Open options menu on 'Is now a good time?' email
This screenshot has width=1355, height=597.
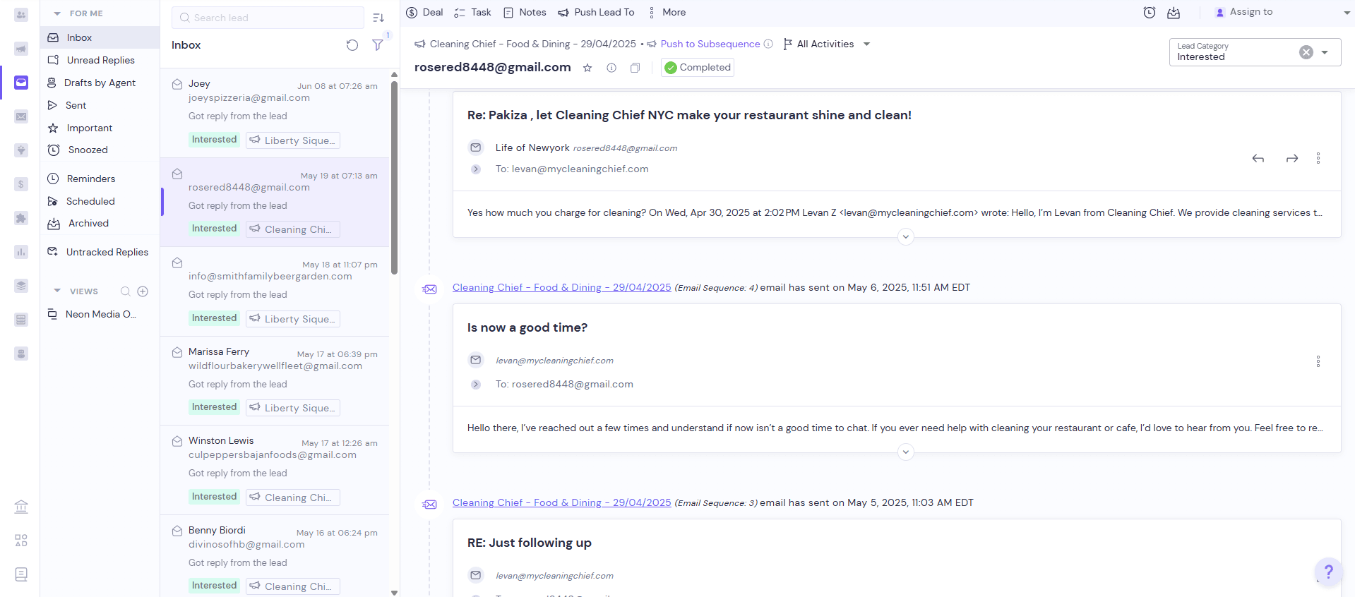click(1318, 362)
